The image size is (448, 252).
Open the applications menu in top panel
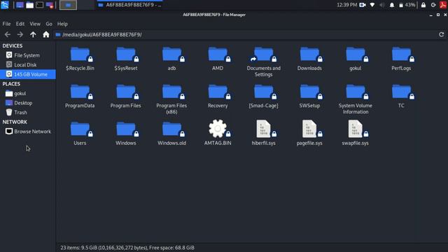[x=5, y=5]
